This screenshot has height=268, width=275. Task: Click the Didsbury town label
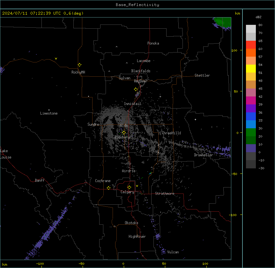[x=122, y=137]
